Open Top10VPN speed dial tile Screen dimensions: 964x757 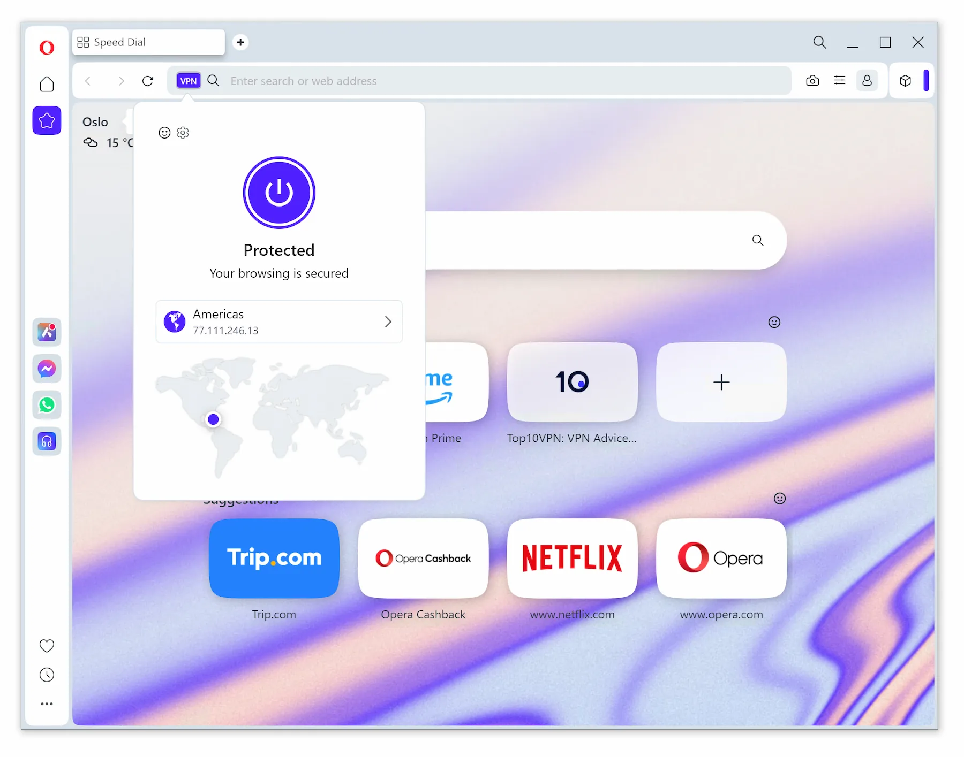click(572, 382)
